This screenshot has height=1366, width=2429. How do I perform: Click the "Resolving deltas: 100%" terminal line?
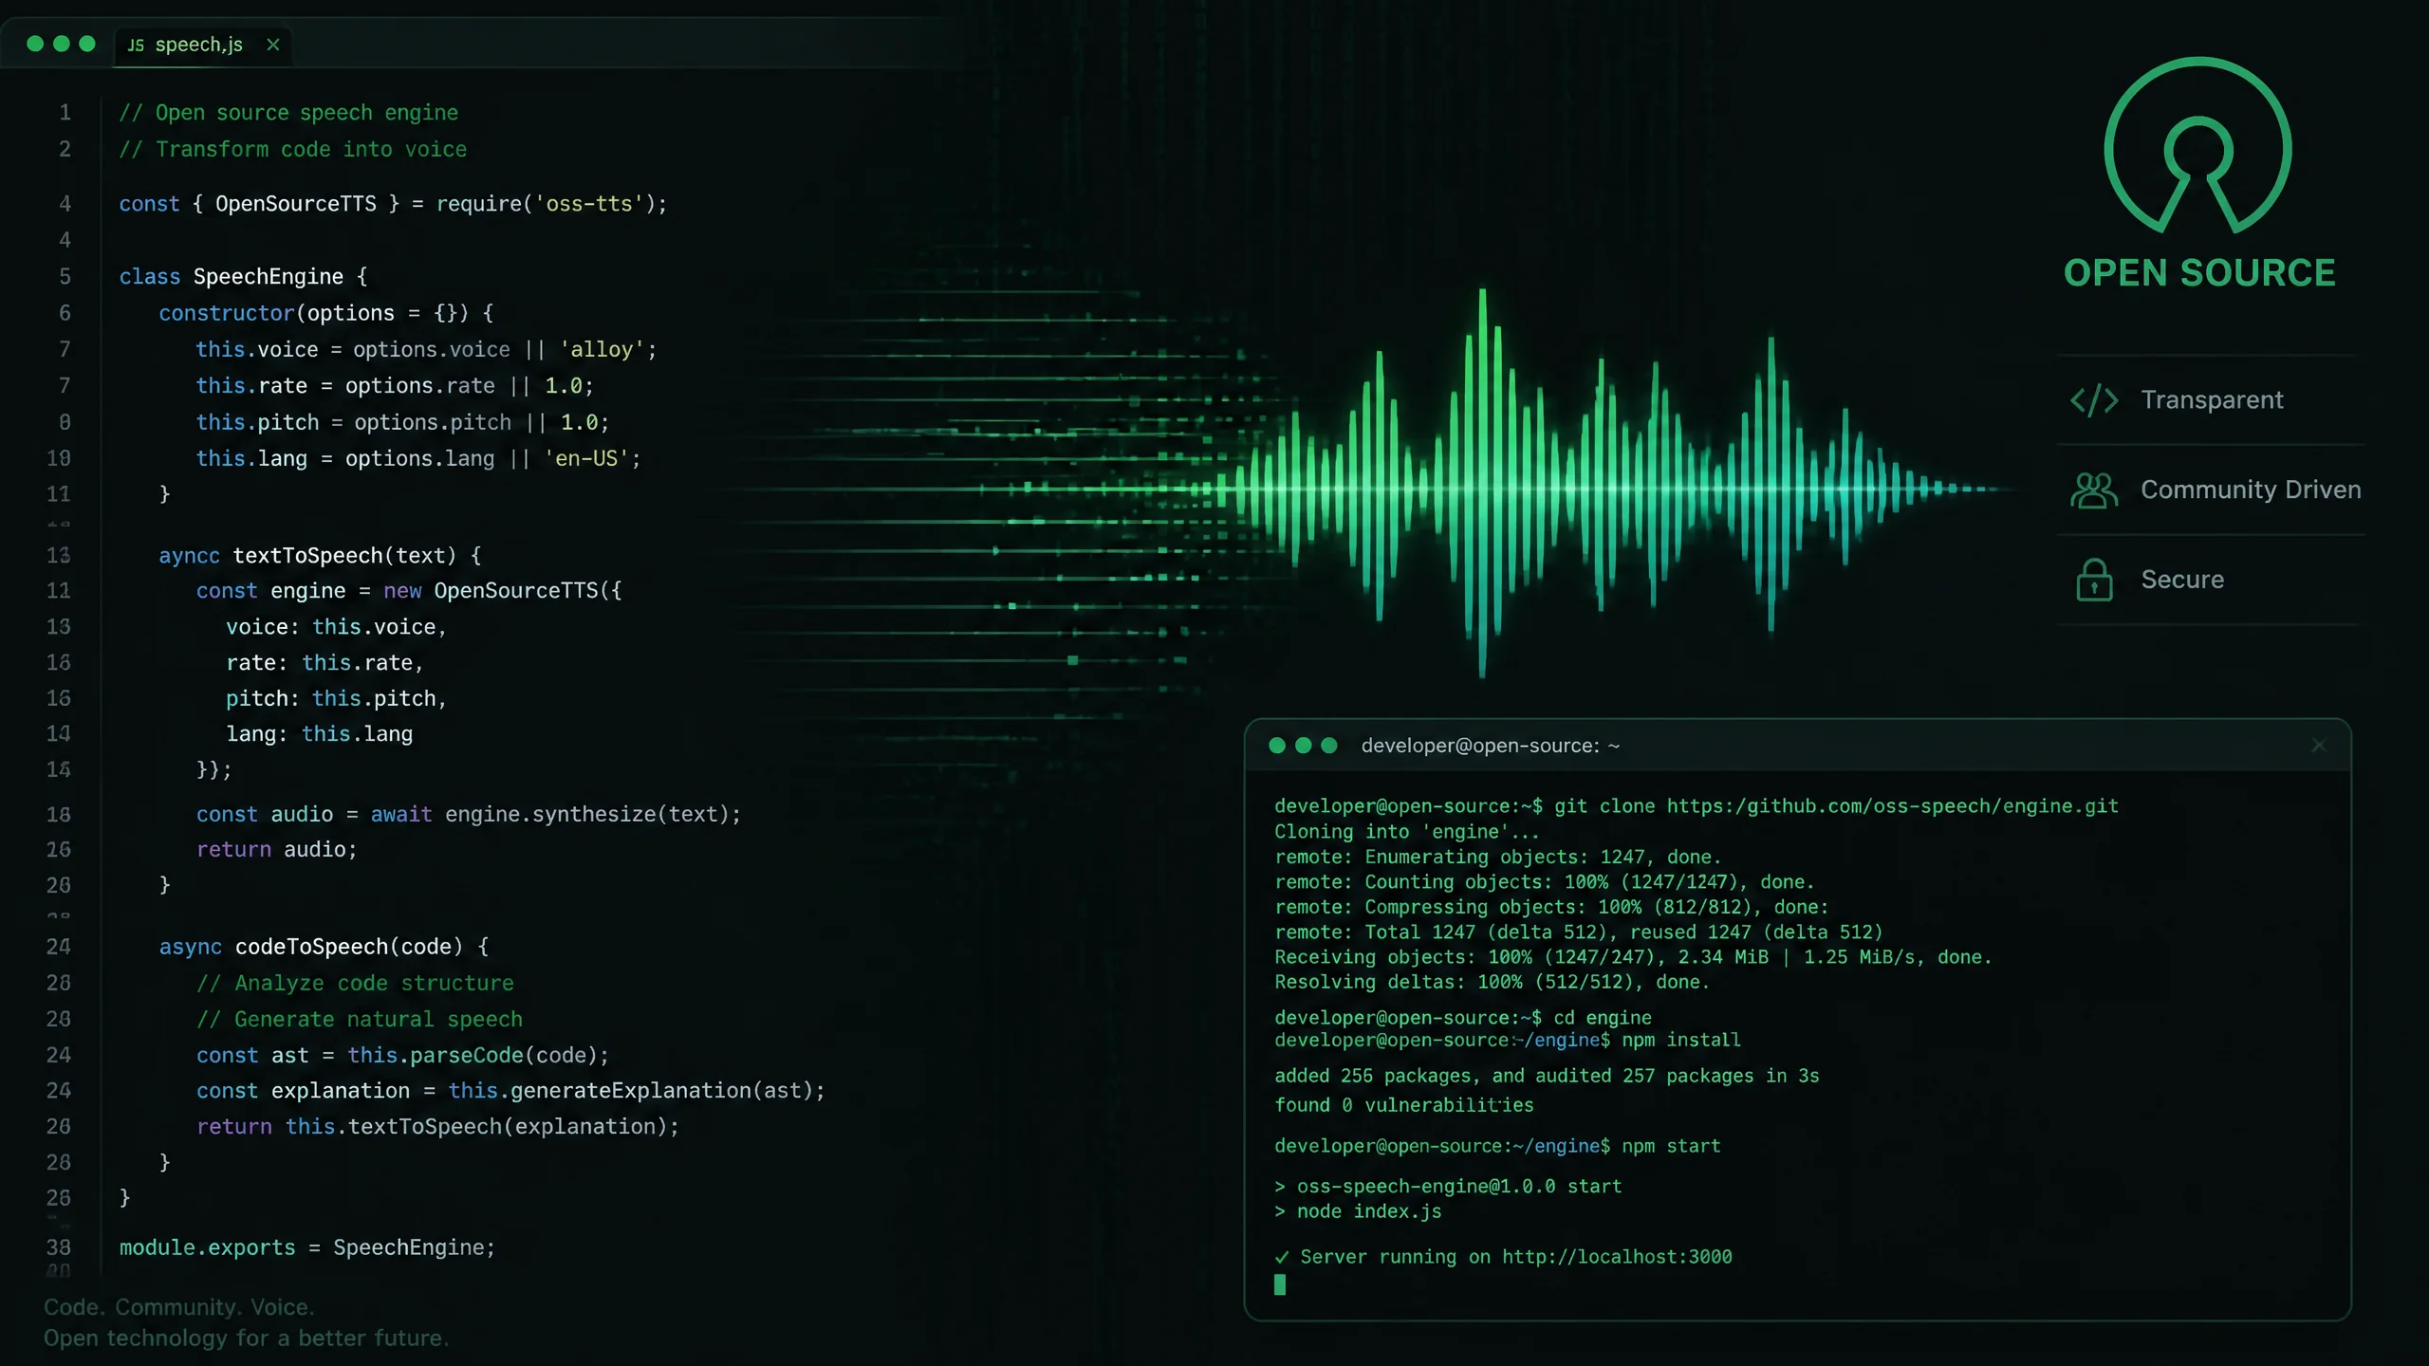pos(1492,983)
